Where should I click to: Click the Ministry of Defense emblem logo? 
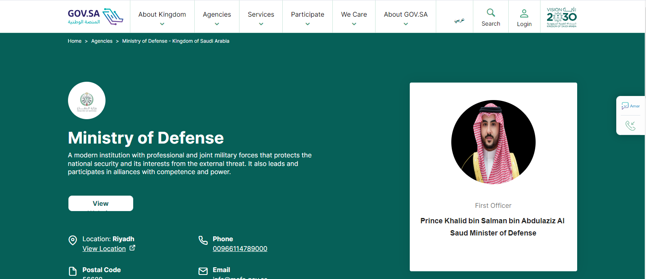click(87, 100)
